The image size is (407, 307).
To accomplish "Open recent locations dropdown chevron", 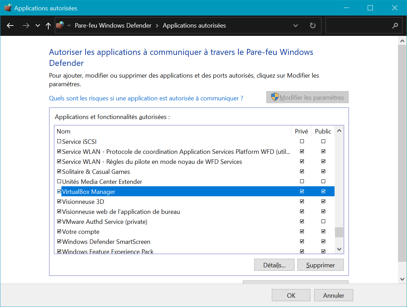I will coord(38,26).
